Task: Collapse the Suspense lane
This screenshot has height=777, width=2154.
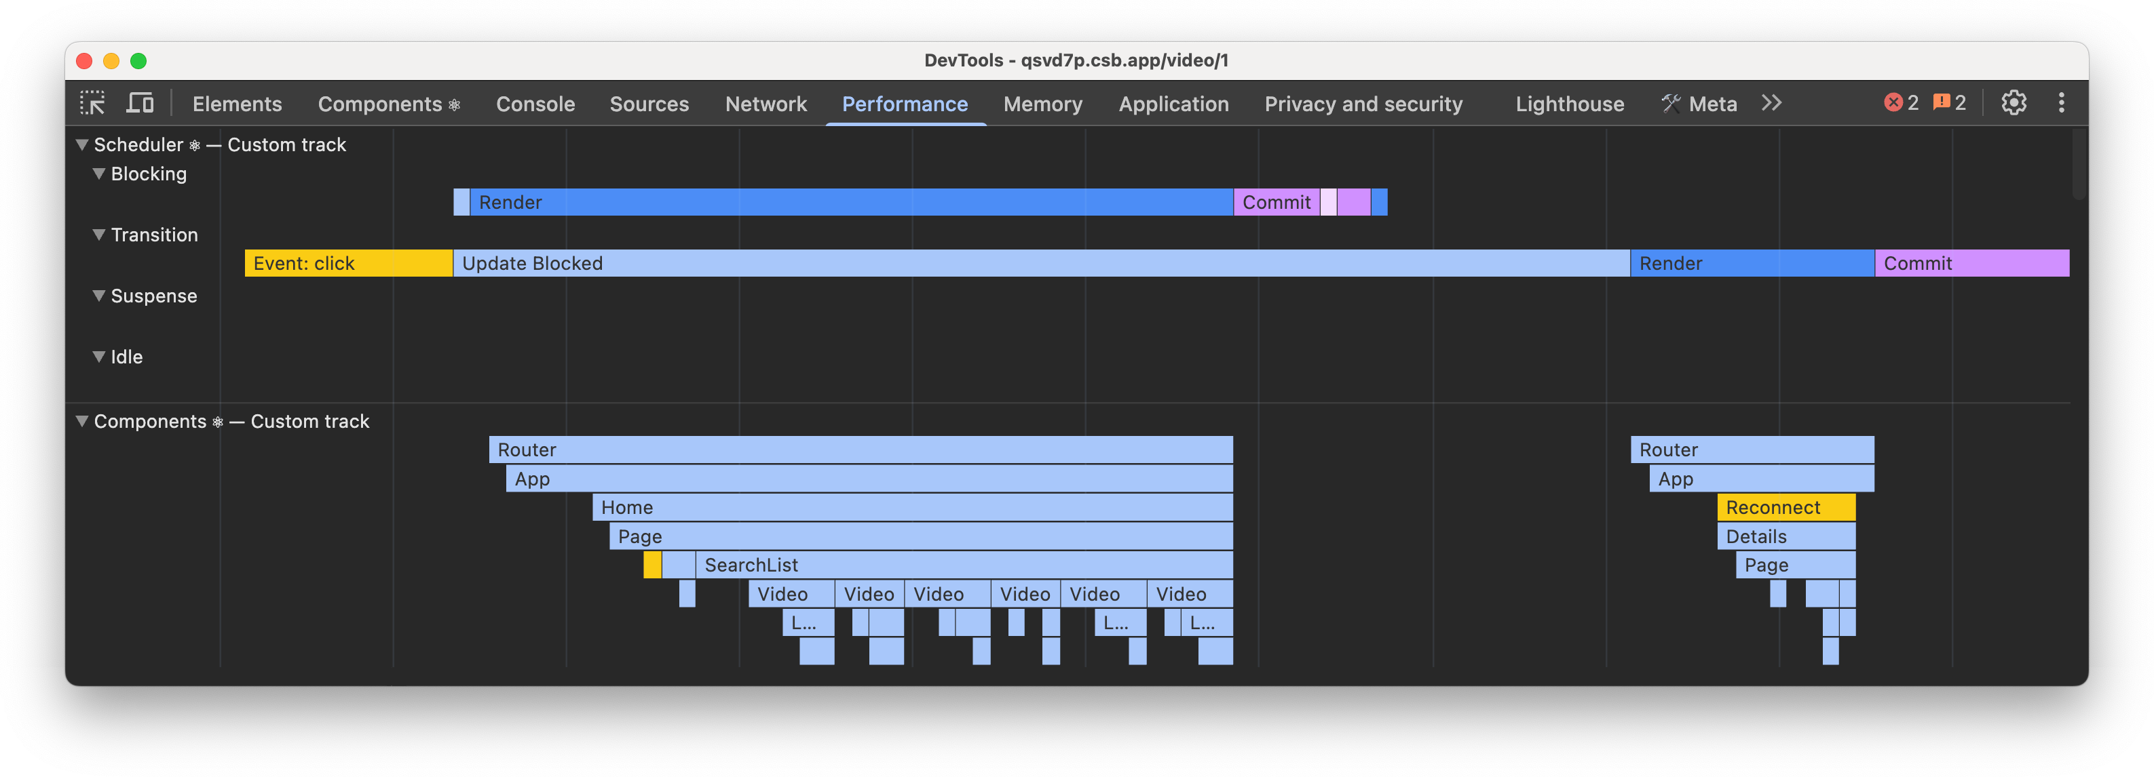Action: tap(98, 295)
